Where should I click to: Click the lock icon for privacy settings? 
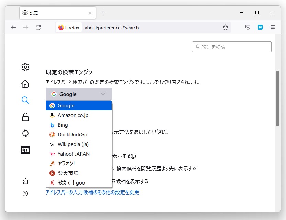point(25,117)
